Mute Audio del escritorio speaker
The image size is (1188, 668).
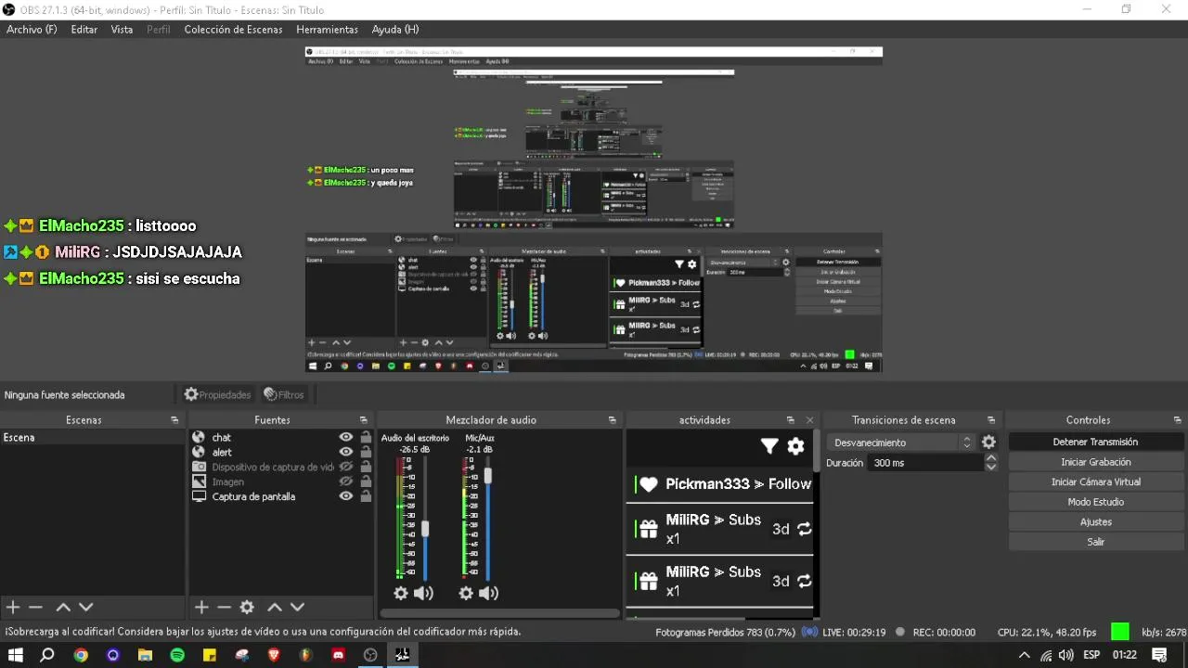[423, 593]
